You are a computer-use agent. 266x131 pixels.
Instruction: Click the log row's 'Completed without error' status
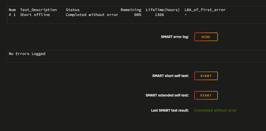pos(92,15)
